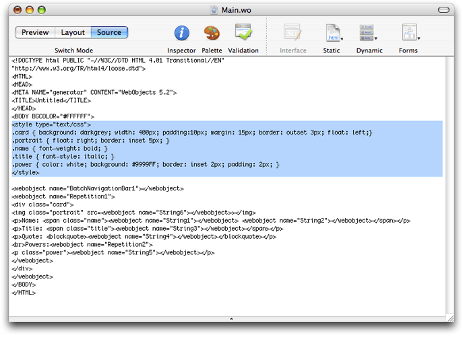
Task: Open the Palette window
Action: (x=212, y=33)
